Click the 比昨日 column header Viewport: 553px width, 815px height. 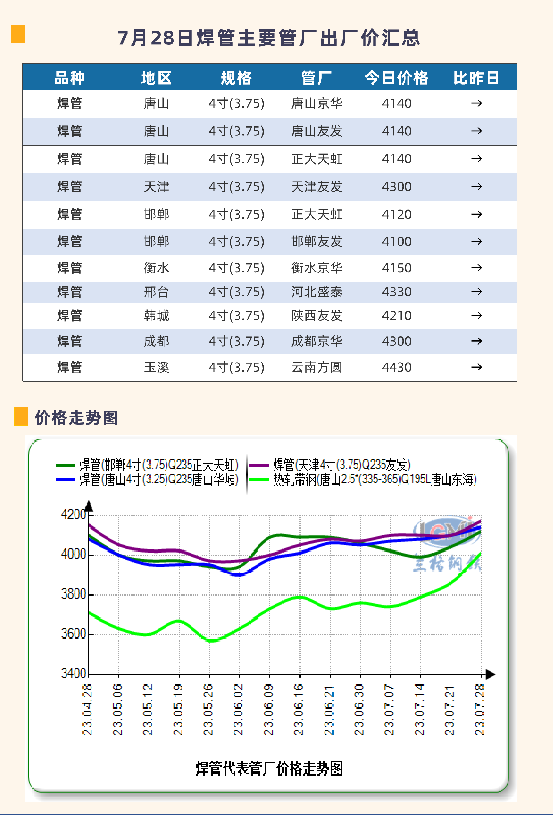(x=477, y=78)
